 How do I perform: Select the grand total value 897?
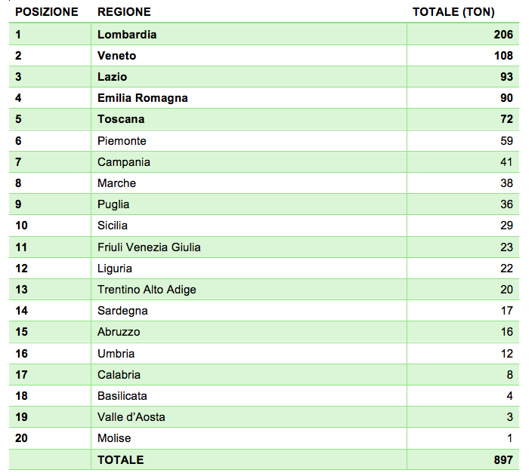pyautogui.click(x=503, y=459)
